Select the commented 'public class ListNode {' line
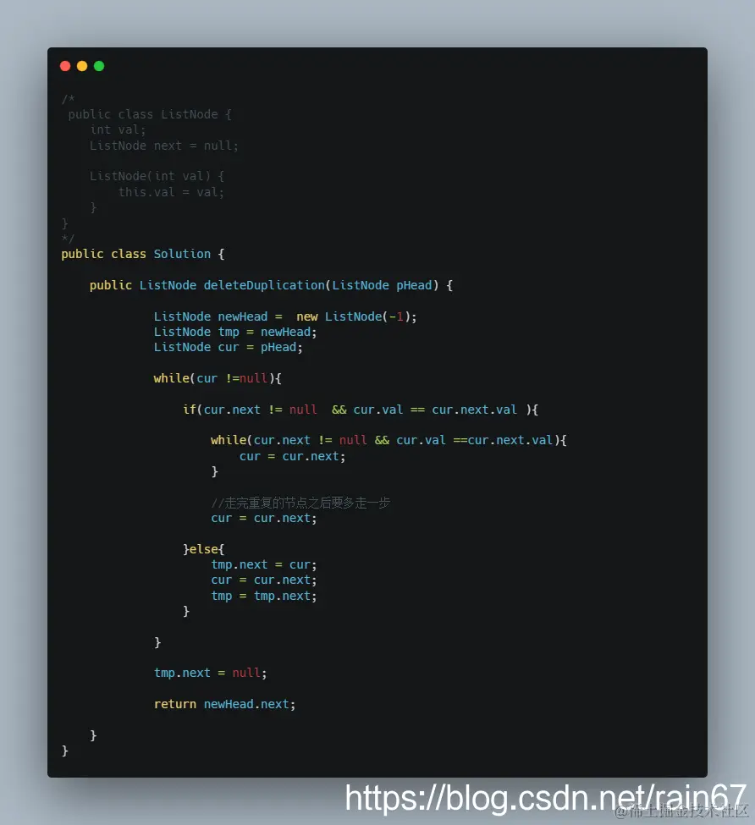Image resolution: width=755 pixels, height=825 pixels. click(x=150, y=115)
